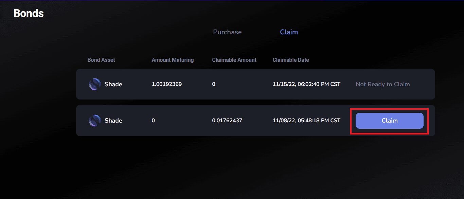Viewport: 464px width, 199px height.
Task: Select the Claim tab
Action: pyautogui.click(x=289, y=32)
